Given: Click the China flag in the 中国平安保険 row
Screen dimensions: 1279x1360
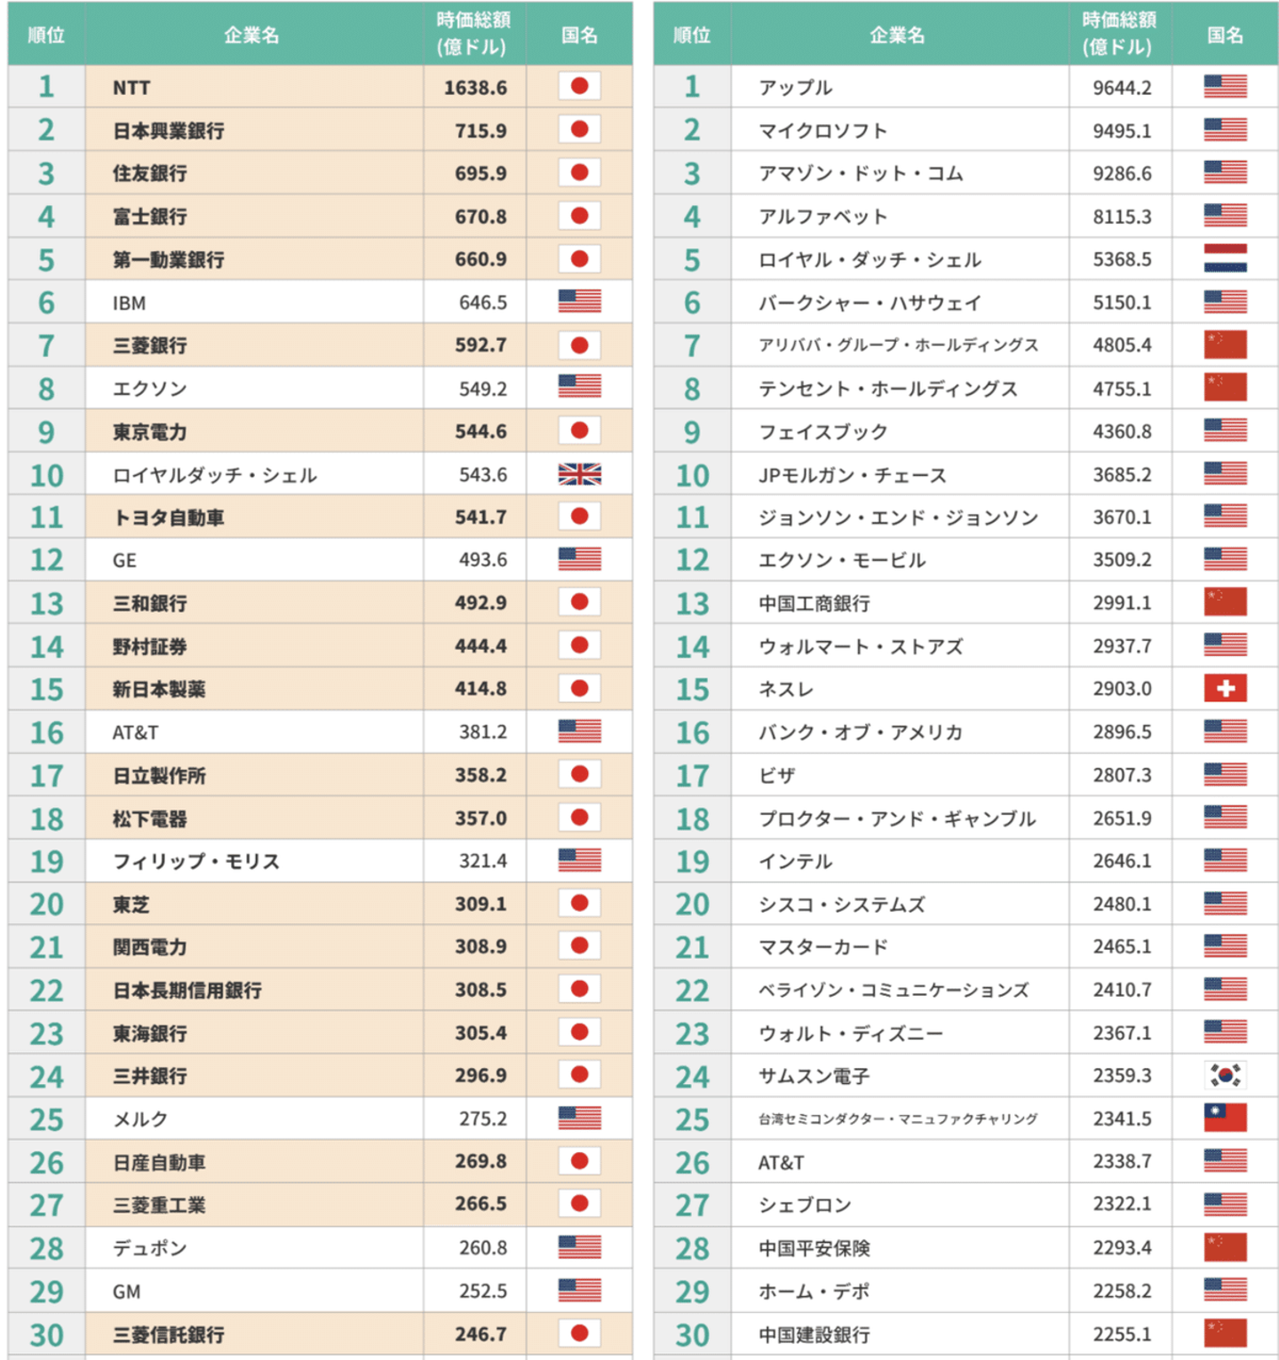Looking at the screenshot, I should click(1226, 1246).
